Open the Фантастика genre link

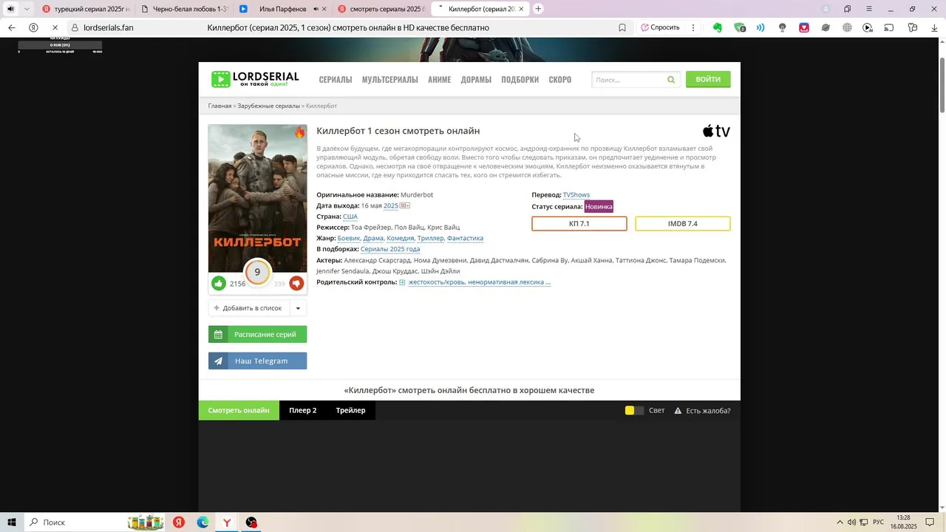(x=465, y=238)
